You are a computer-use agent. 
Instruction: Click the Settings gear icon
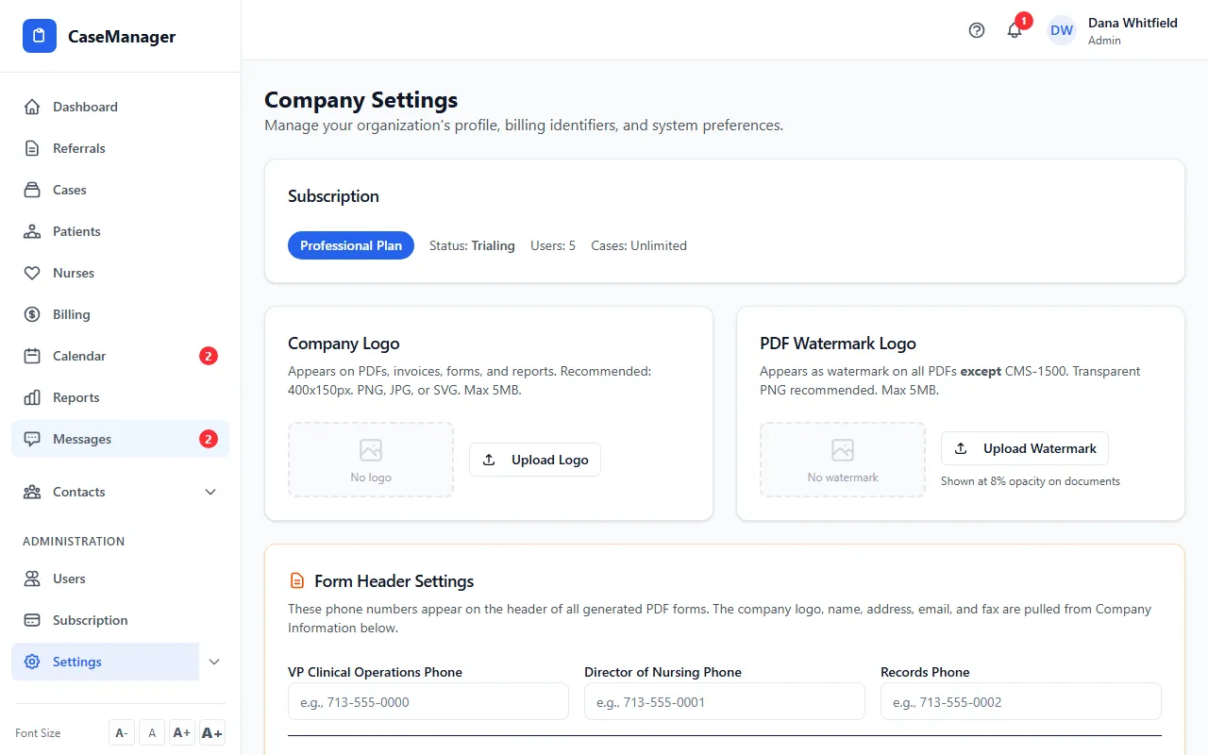(x=32, y=662)
